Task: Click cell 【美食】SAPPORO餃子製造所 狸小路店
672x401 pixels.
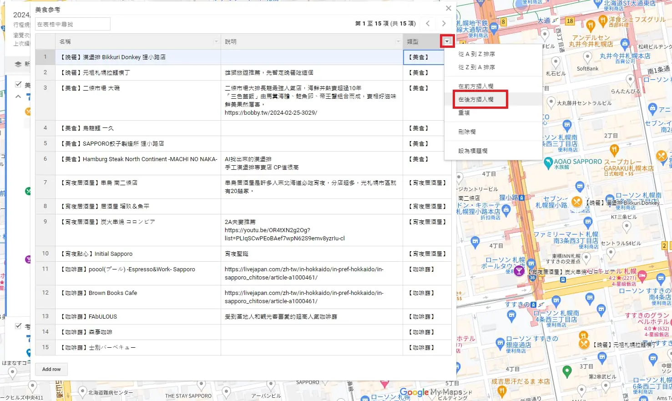Action: (138, 143)
